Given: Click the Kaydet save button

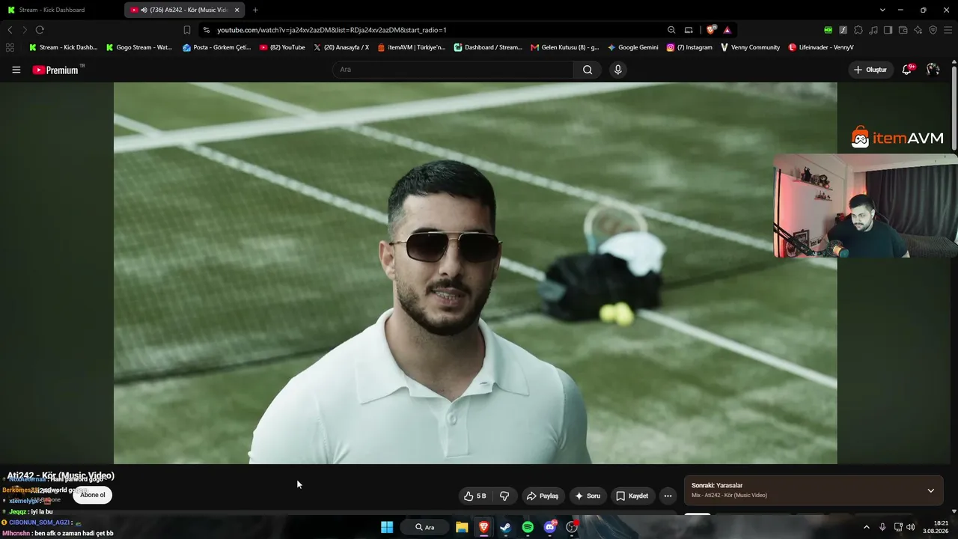Looking at the screenshot, I should coord(632,496).
